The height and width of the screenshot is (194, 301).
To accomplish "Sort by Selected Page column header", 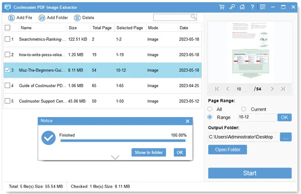I will [130, 28].
